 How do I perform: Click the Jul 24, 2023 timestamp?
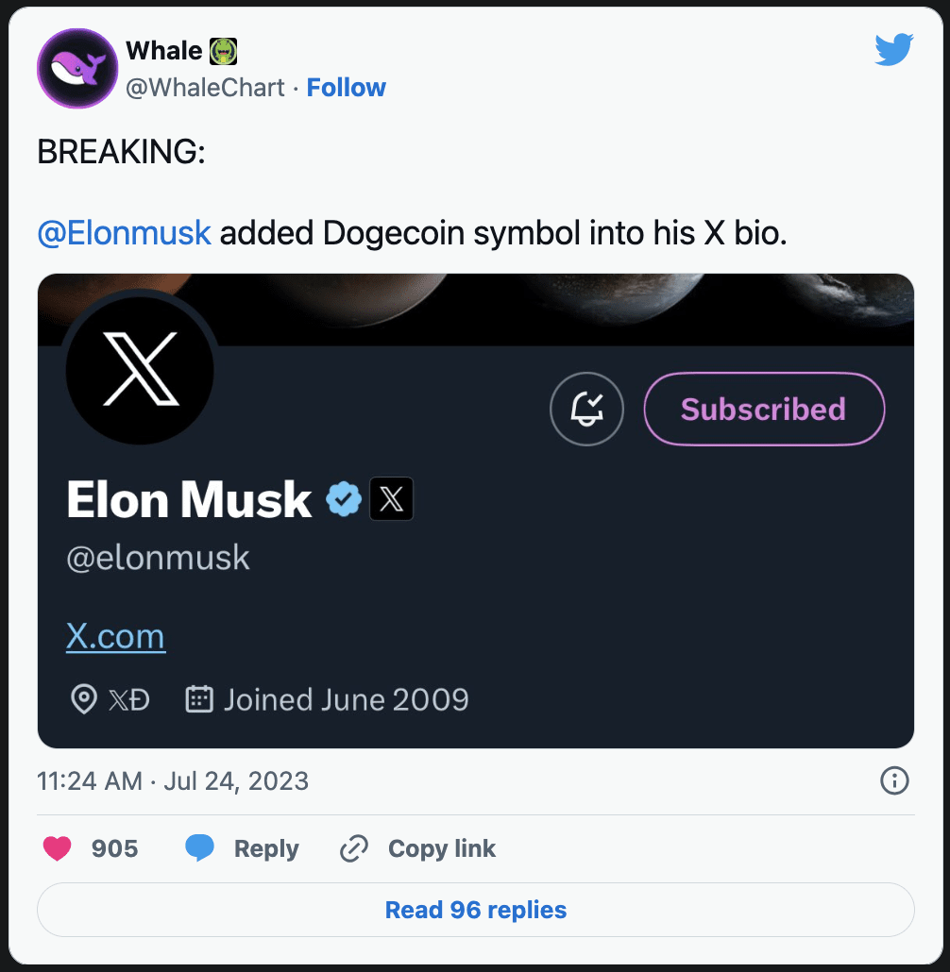[x=235, y=781]
